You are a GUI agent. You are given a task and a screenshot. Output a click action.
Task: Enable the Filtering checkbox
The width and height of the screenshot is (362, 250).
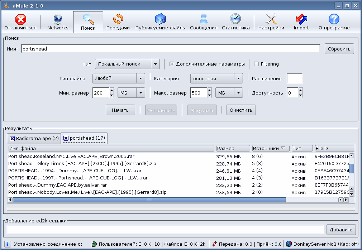[x=257, y=64]
